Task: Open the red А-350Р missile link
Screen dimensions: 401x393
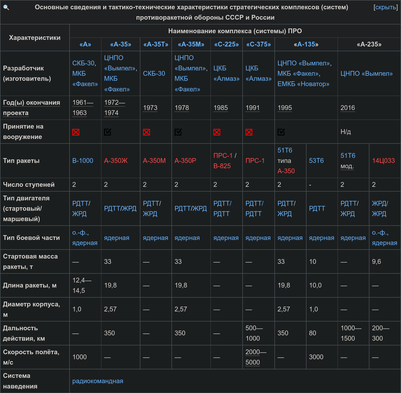Action: 186,161
